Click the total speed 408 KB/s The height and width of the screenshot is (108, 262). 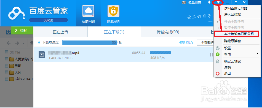tap(186, 42)
